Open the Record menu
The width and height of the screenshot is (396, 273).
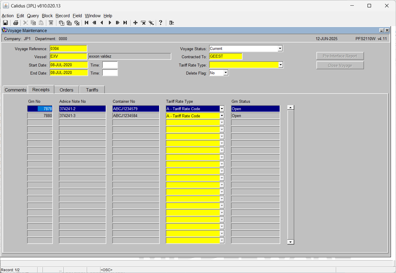coord(63,16)
